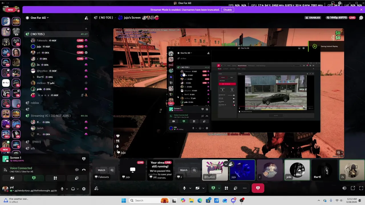Select the @tyytkzz participant tile

pyautogui.click(x=215, y=170)
